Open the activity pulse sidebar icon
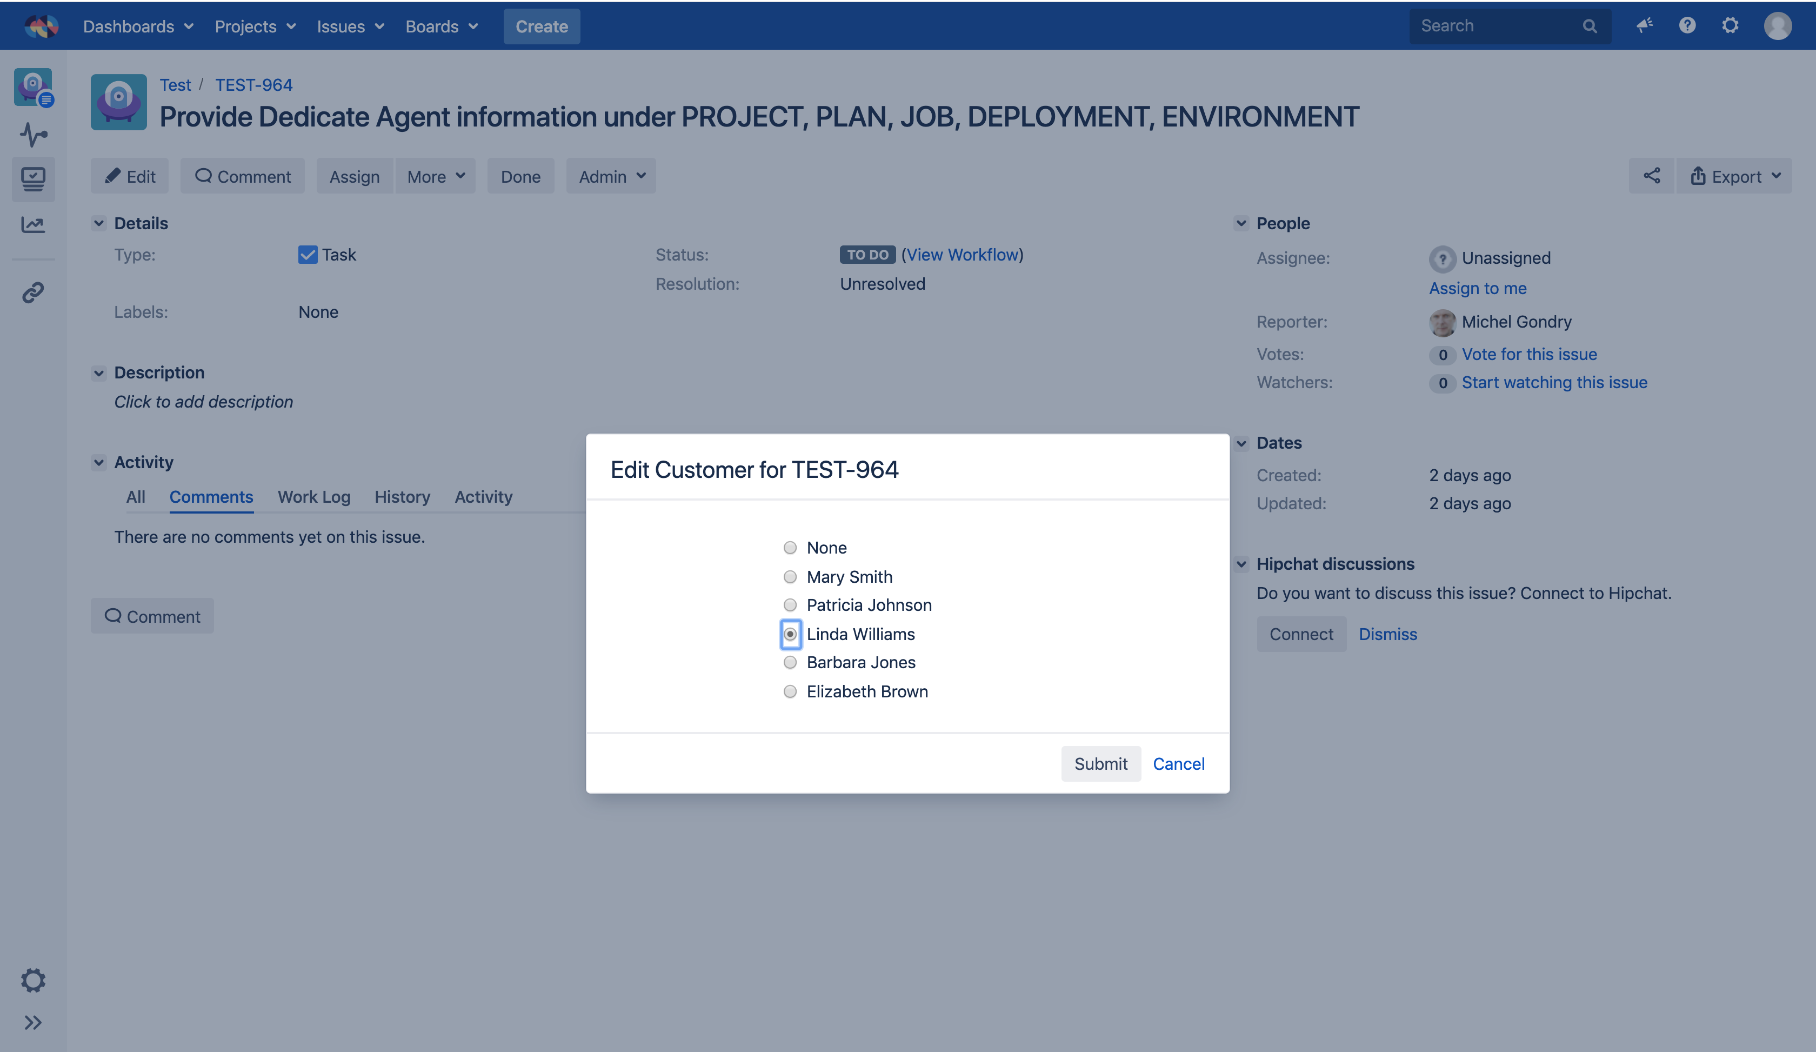 33,135
